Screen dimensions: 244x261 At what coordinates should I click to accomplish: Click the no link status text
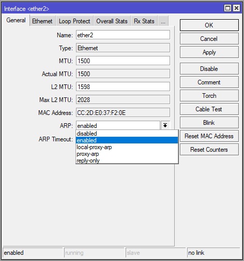click(x=196, y=253)
